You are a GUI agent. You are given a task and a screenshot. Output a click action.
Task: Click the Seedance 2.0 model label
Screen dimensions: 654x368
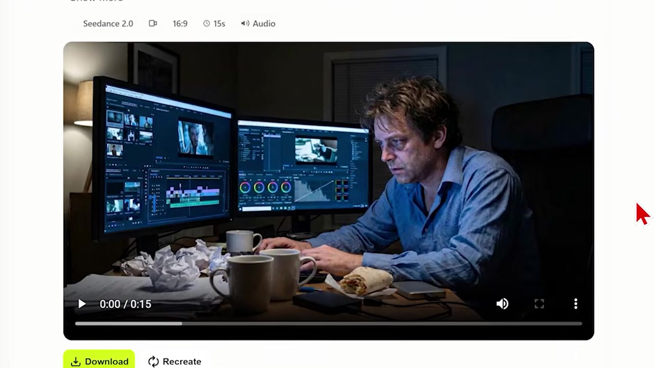(x=108, y=24)
